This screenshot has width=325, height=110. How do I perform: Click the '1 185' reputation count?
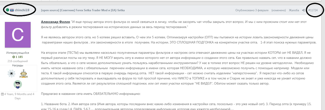19,57
